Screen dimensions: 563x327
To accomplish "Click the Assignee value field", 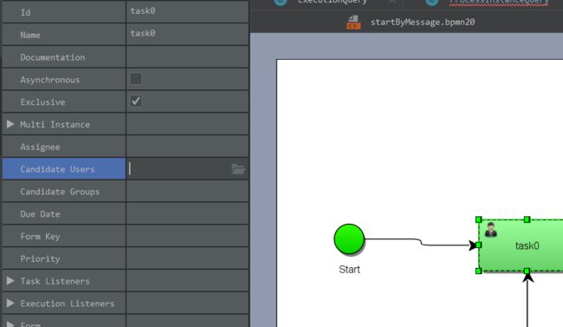I will coord(187,147).
